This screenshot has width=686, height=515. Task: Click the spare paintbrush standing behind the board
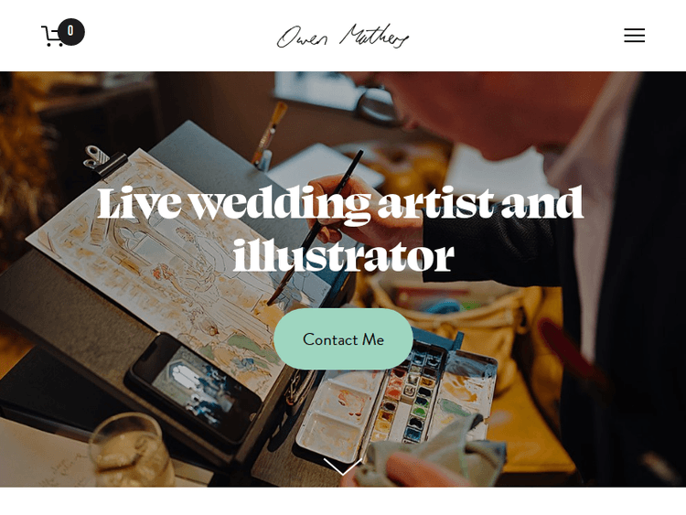269,135
